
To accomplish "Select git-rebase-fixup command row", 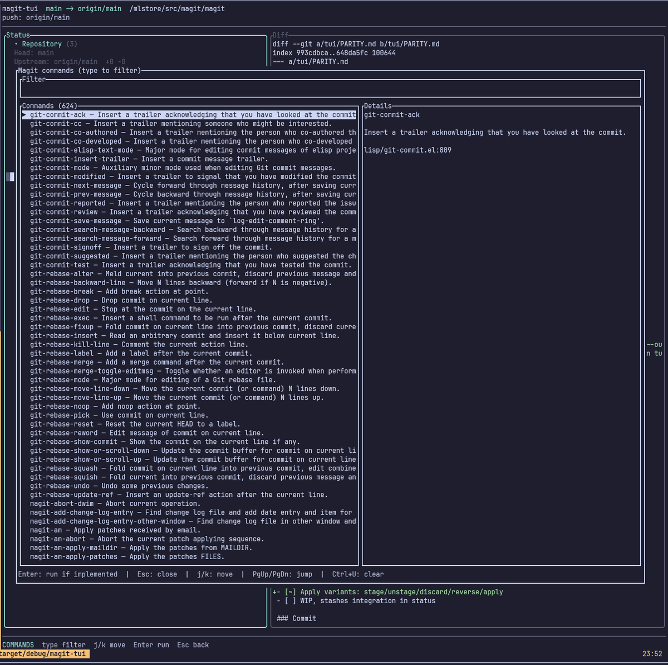I will pyautogui.click(x=189, y=327).
